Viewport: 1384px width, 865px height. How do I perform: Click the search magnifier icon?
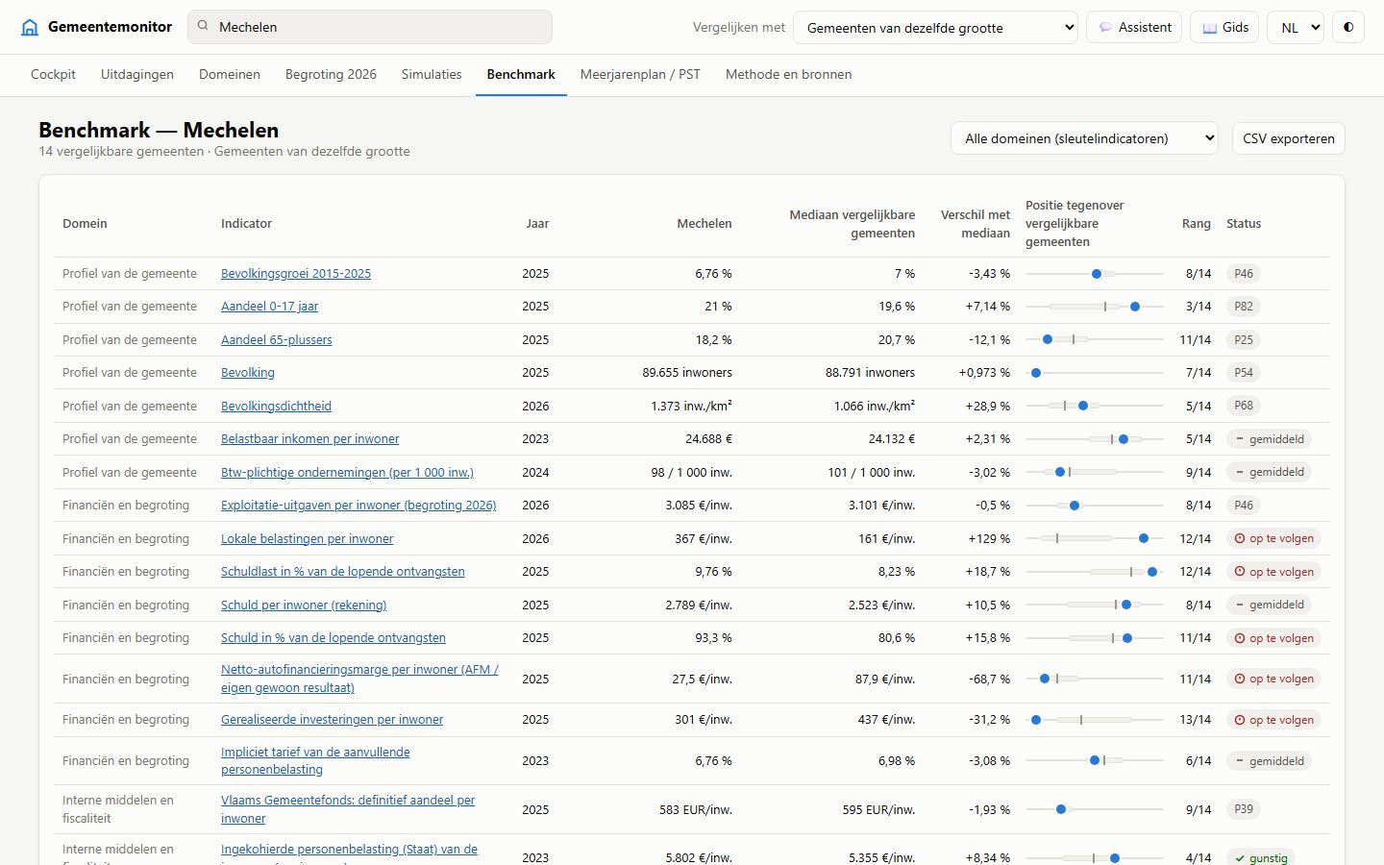click(x=203, y=26)
